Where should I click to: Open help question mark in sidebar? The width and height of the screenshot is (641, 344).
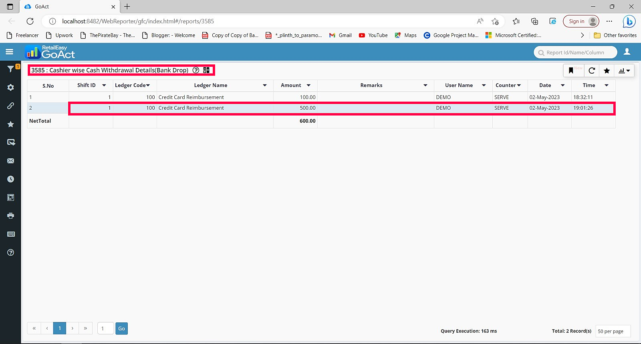11,252
